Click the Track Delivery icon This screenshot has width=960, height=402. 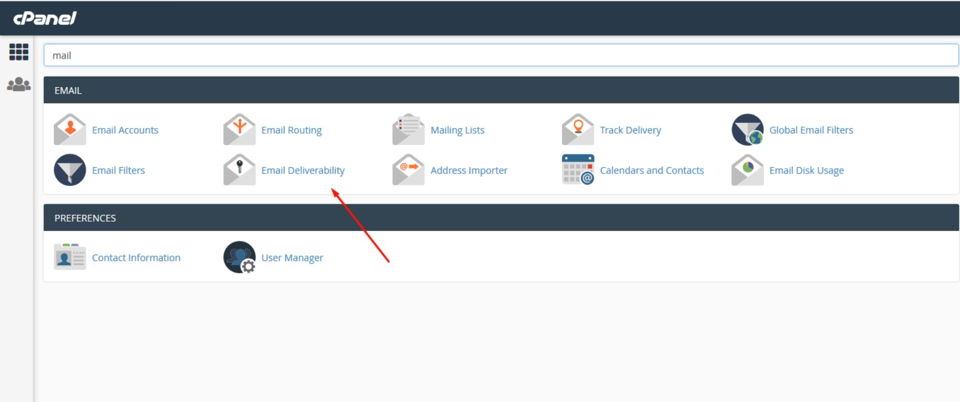click(x=578, y=130)
